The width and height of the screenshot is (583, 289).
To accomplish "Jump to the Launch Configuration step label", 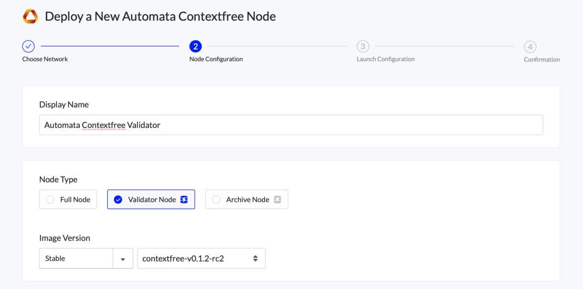I will [385, 59].
